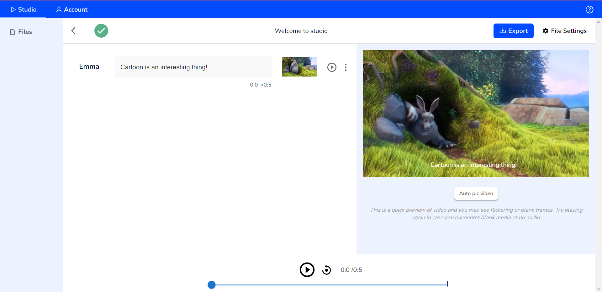Click the page scrollbar up arrow

click(x=599, y=22)
